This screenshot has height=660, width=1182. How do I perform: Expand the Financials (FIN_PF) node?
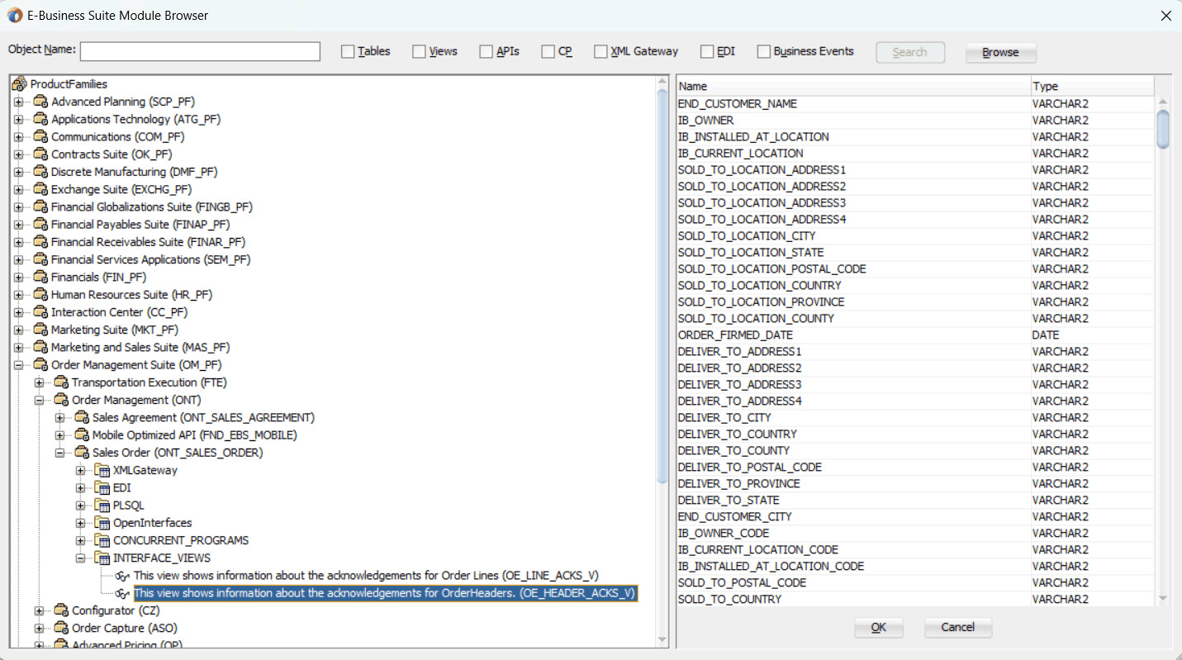pyautogui.click(x=19, y=278)
